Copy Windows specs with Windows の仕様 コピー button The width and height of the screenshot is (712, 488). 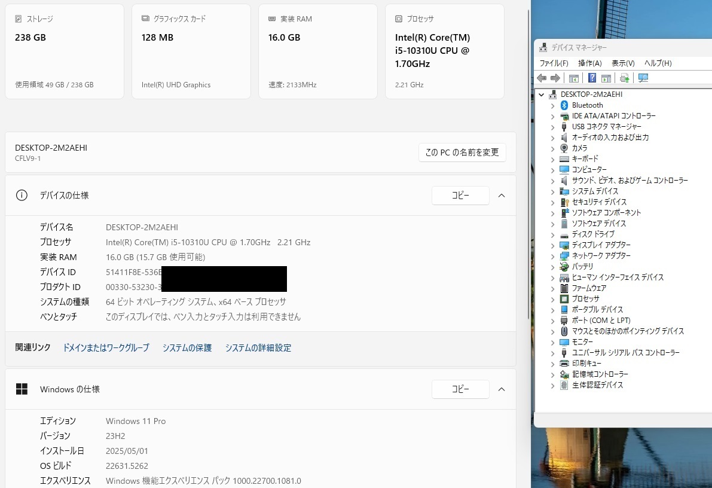(x=460, y=389)
